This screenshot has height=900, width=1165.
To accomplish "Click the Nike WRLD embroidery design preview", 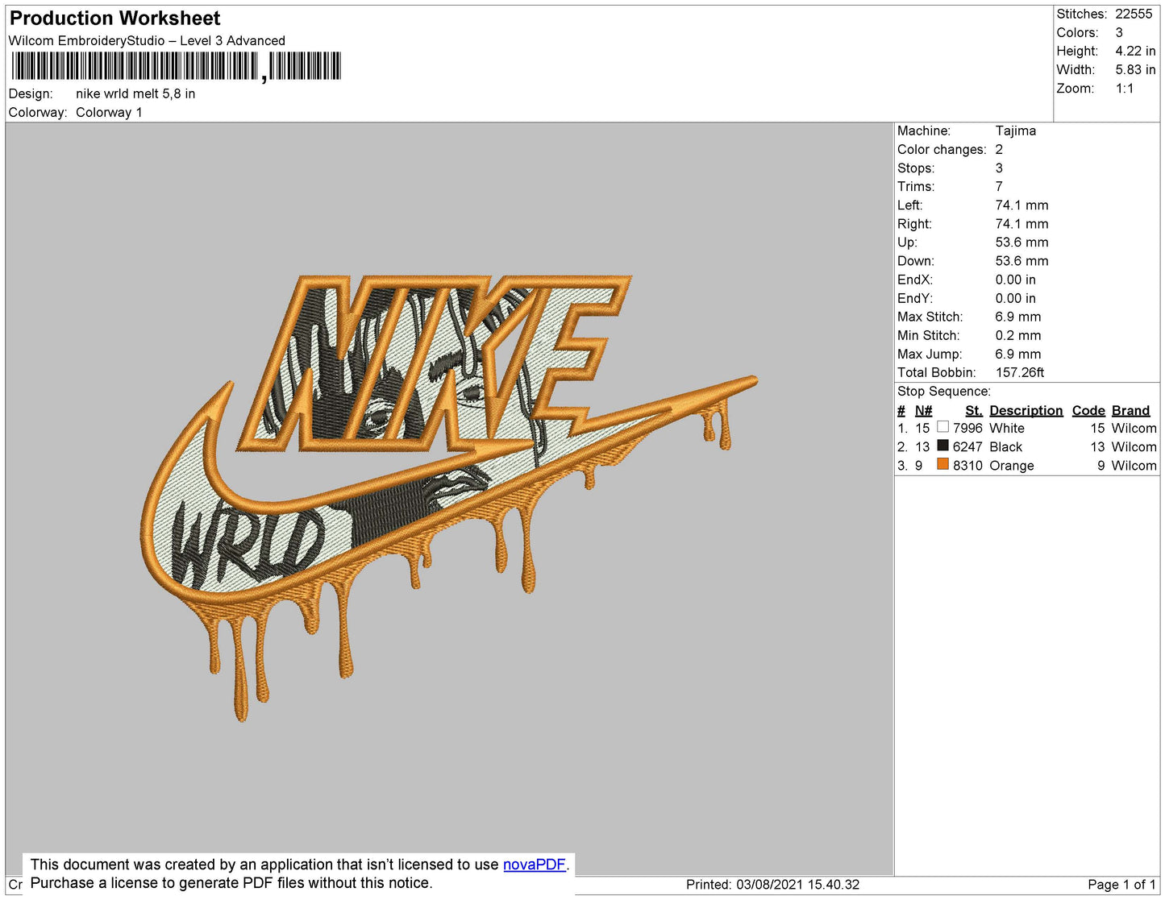I will coord(448,491).
